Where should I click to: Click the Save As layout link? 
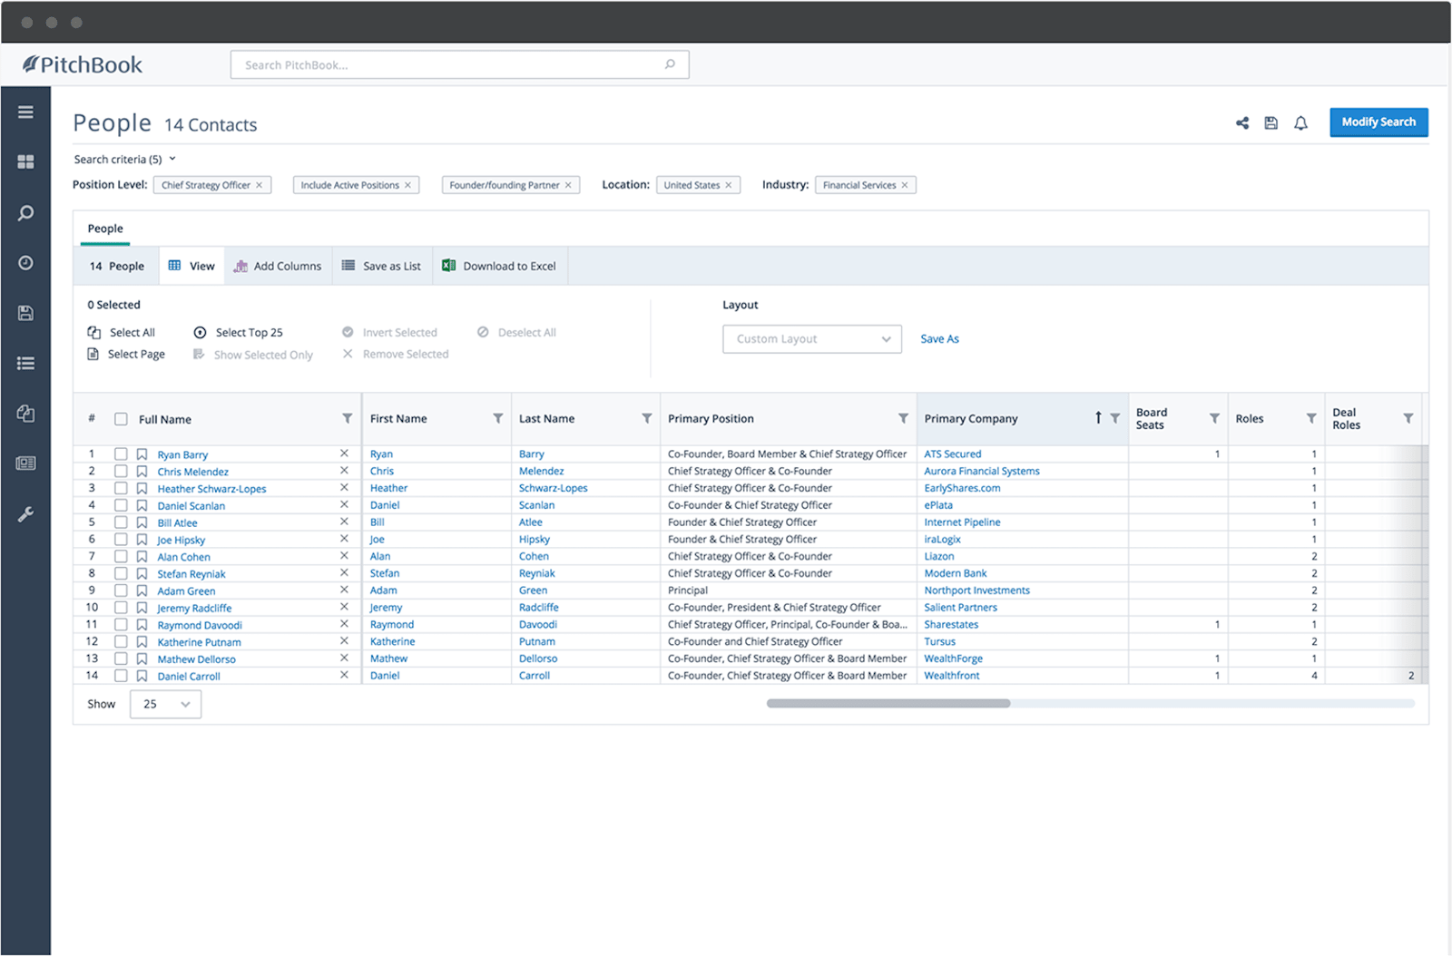click(x=939, y=339)
